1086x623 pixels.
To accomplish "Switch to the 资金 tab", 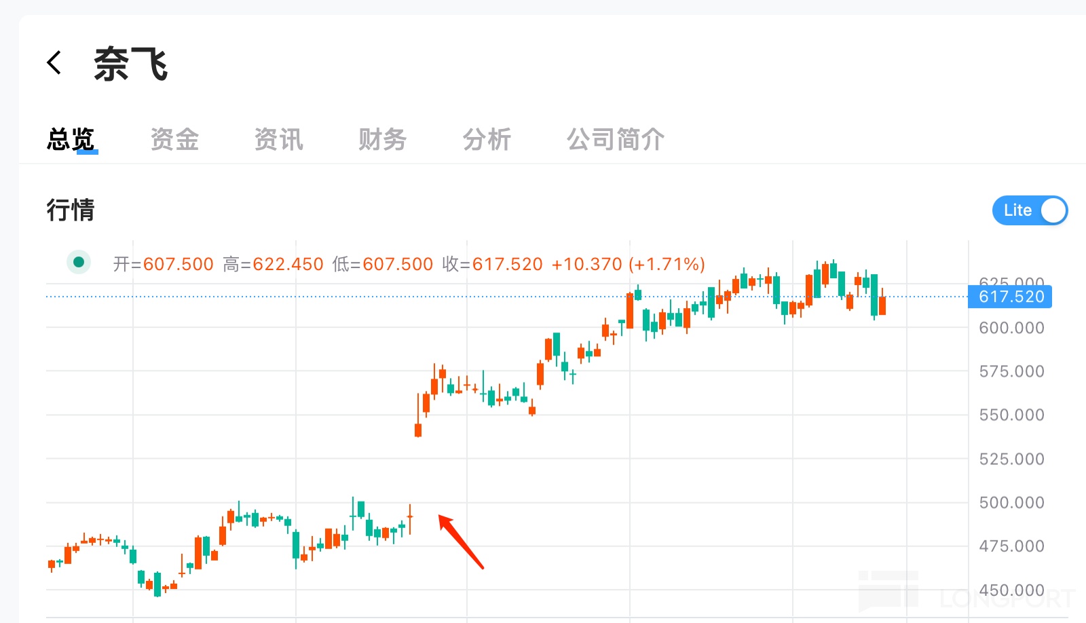I will tap(174, 140).
